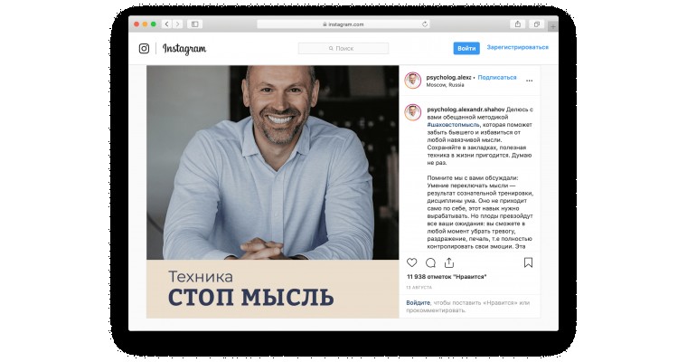Open psycholog.alexz profile avatar in header
Viewport: 687px width, 362px height.
click(x=413, y=81)
